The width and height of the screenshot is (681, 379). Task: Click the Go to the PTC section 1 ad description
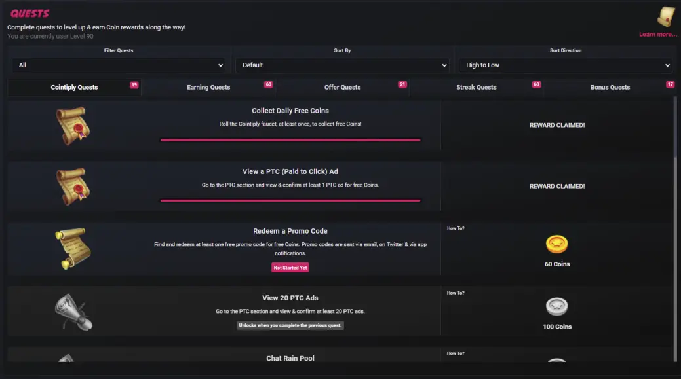[x=290, y=185]
